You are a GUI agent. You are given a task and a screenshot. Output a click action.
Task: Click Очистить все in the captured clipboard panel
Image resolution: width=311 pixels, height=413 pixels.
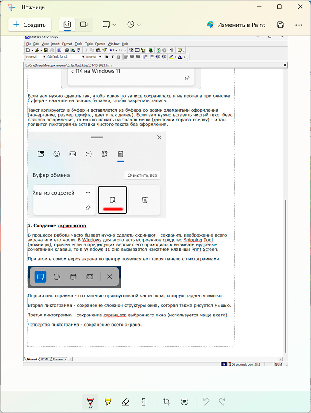point(142,175)
